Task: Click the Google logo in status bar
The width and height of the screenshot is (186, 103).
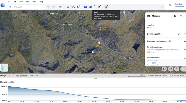Action: point(3,76)
